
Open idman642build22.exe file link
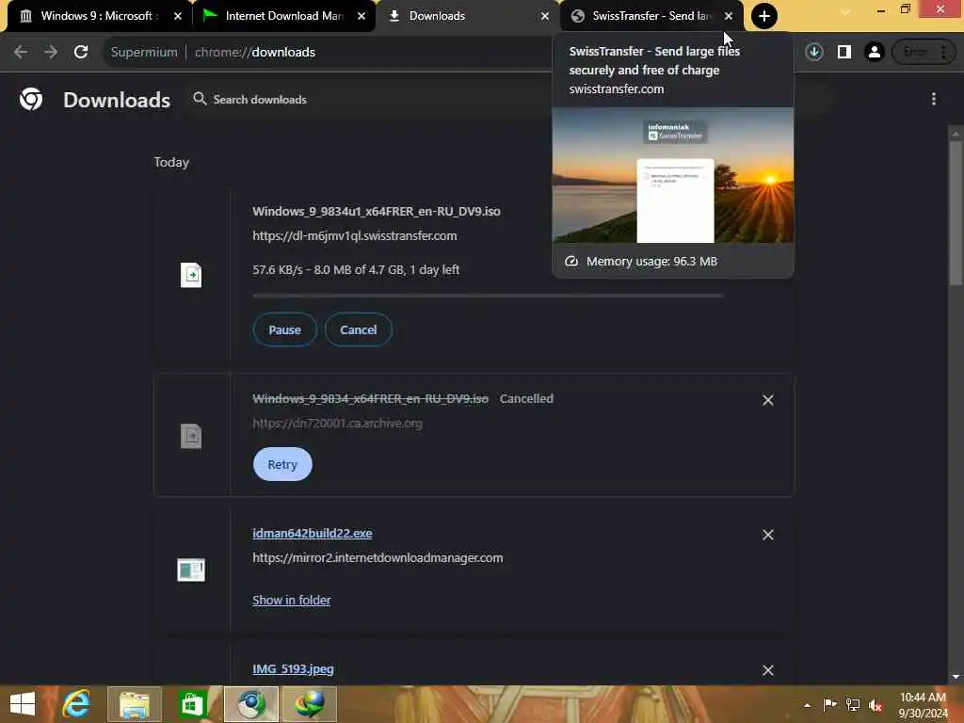tap(313, 533)
